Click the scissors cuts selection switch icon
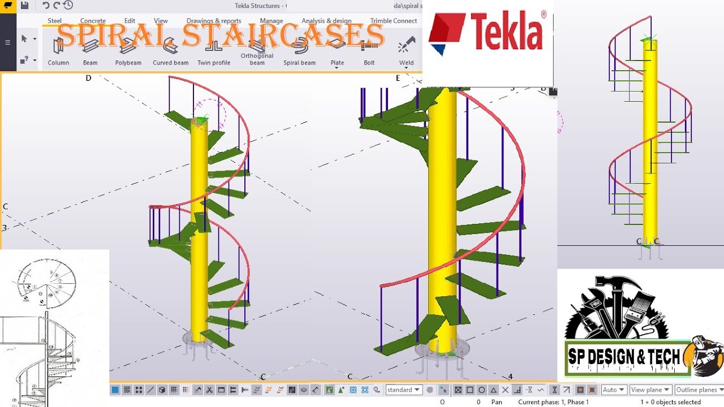 pos(209,390)
